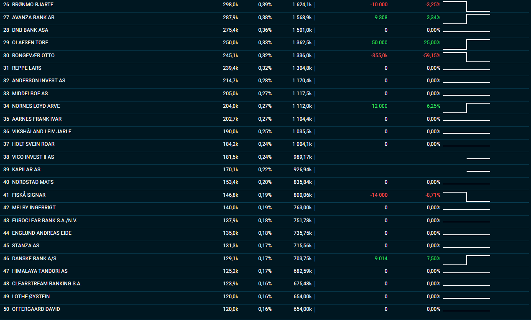Open AARNES FRANK IVAR entry
The width and height of the screenshot is (531, 320).
[x=37, y=119]
